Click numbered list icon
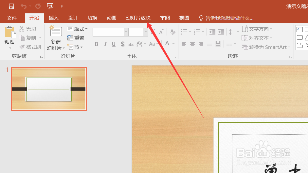The image size is (308, 173). [197, 32]
